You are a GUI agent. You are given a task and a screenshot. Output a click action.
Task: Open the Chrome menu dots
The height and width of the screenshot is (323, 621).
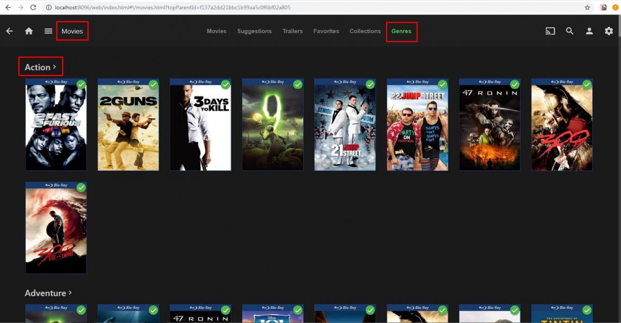tap(616, 8)
